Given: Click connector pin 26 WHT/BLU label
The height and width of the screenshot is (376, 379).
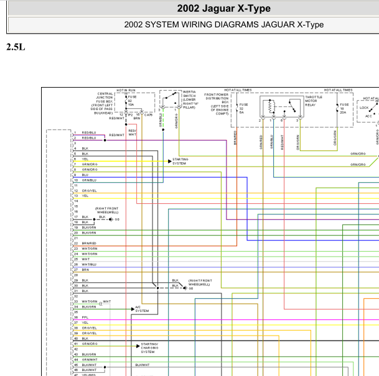Looking at the screenshot, I should 89,265.
